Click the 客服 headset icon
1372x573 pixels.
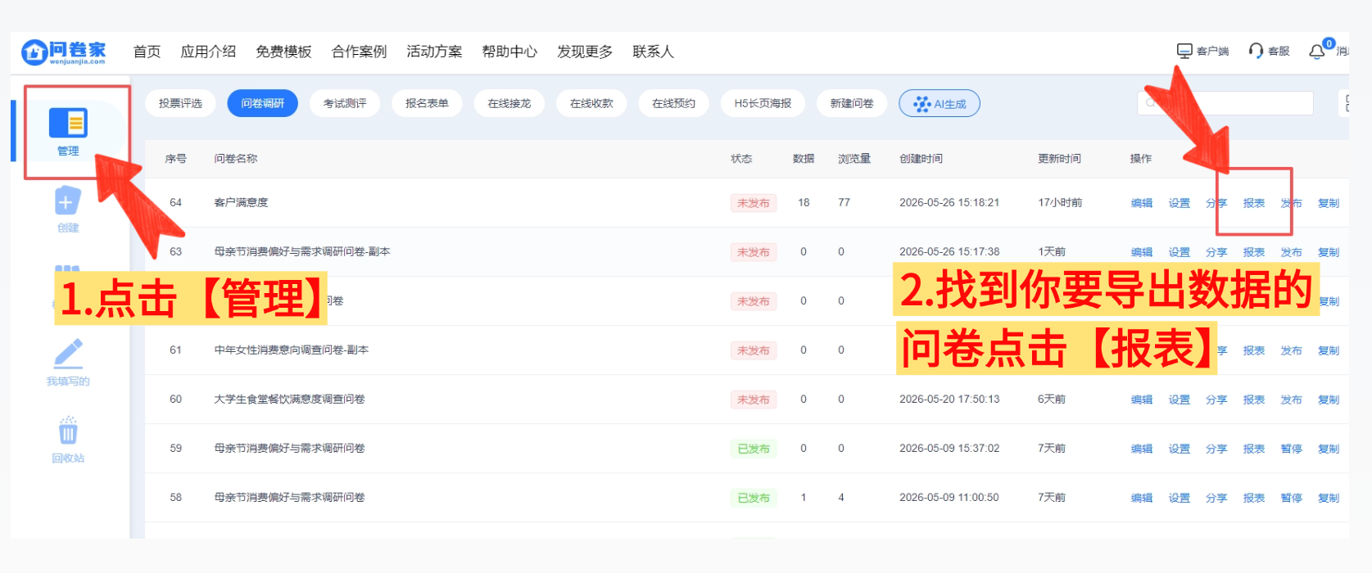pyautogui.click(x=1256, y=51)
